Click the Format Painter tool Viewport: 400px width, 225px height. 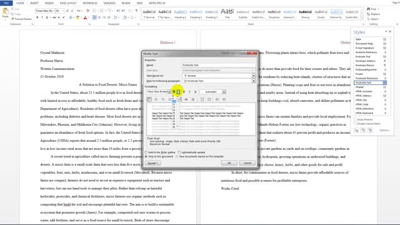point(21,19)
